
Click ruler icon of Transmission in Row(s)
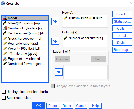(x=66, y=18)
